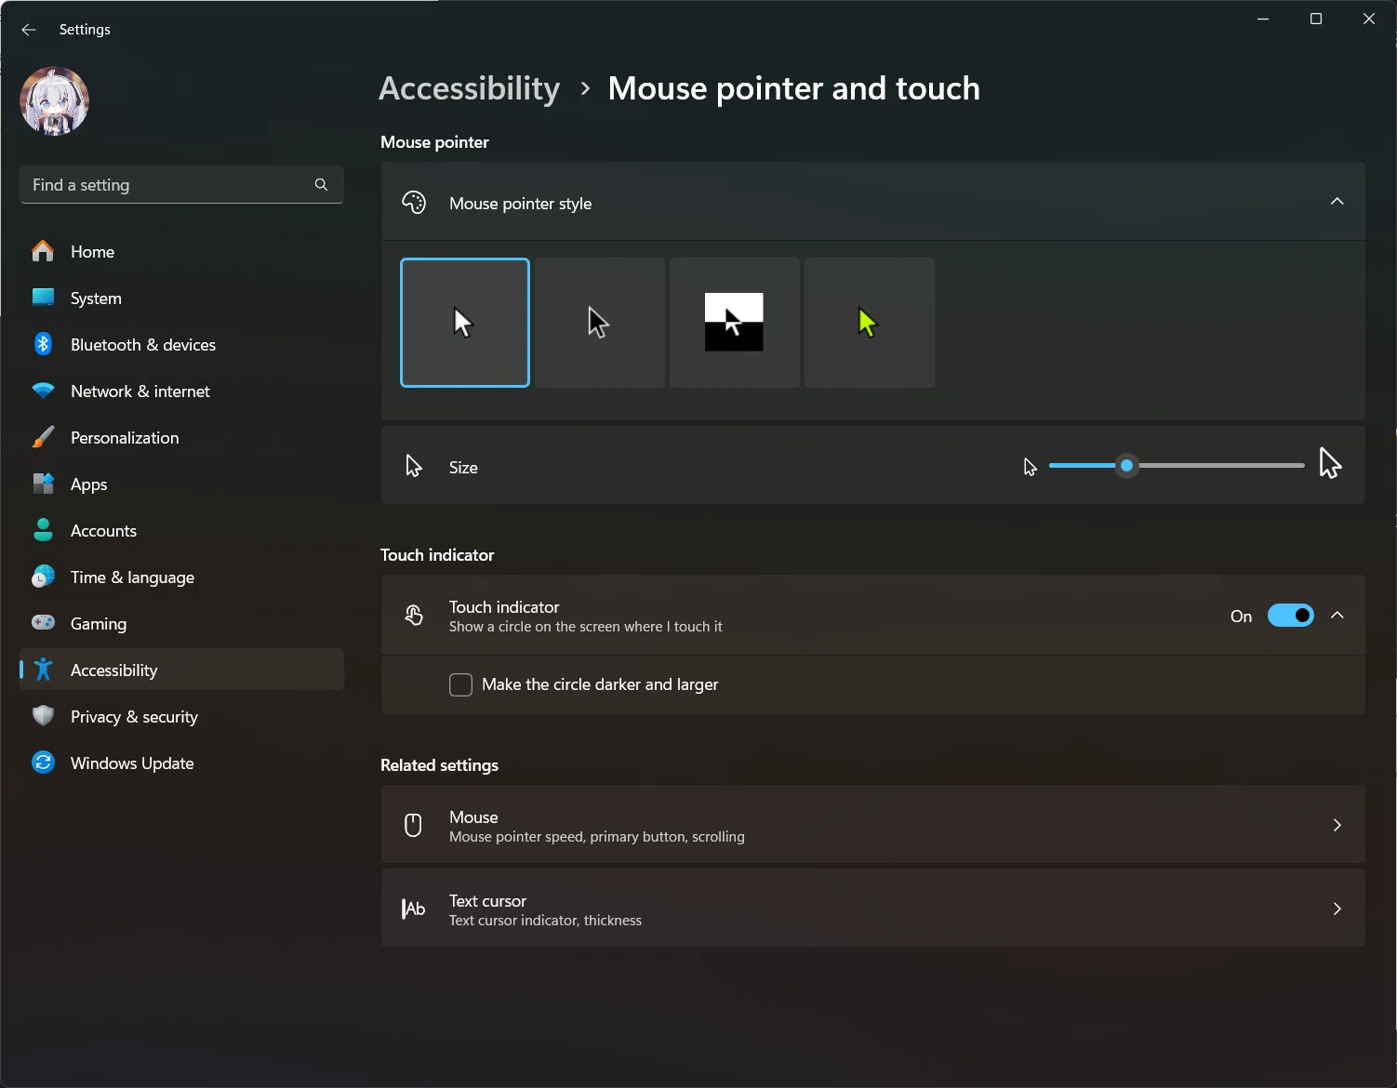This screenshot has width=1397, height=1088.
Task: Click the Time & language globe icon
Action: point(43,577)
